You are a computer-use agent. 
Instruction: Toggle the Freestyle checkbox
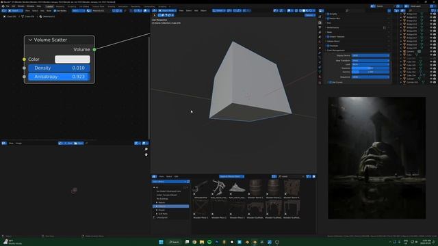point(328,46)
